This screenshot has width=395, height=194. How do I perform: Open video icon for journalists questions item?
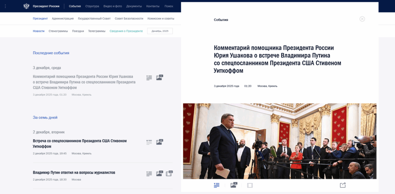(169, 173)
